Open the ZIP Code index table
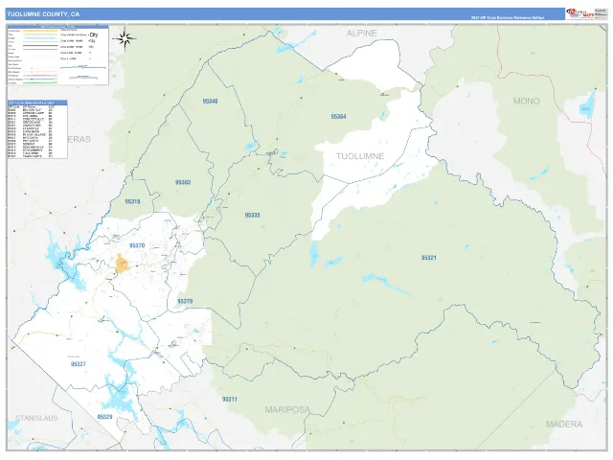This screenshot has height=460, width=613. pos(37,129)
